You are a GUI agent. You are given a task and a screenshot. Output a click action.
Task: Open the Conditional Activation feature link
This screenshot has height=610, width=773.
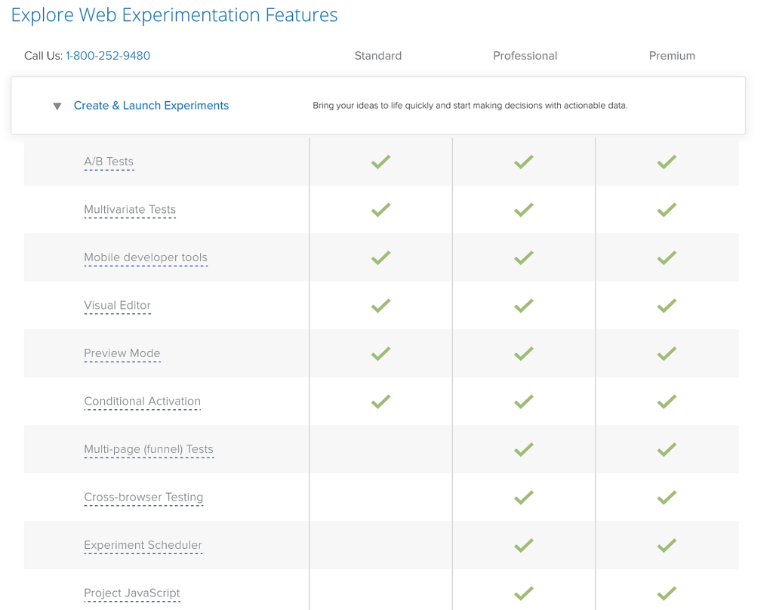142,401
